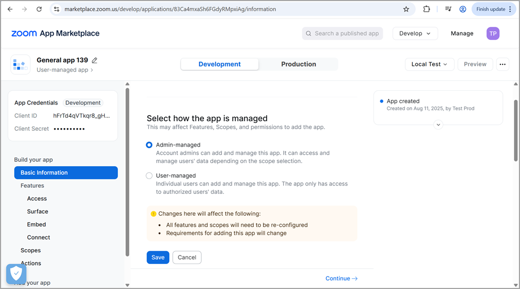Screen dimensions: 520x289
Task: Click the General app 139 logo icon
Action: pyautogui.click(x=20, y=64)
